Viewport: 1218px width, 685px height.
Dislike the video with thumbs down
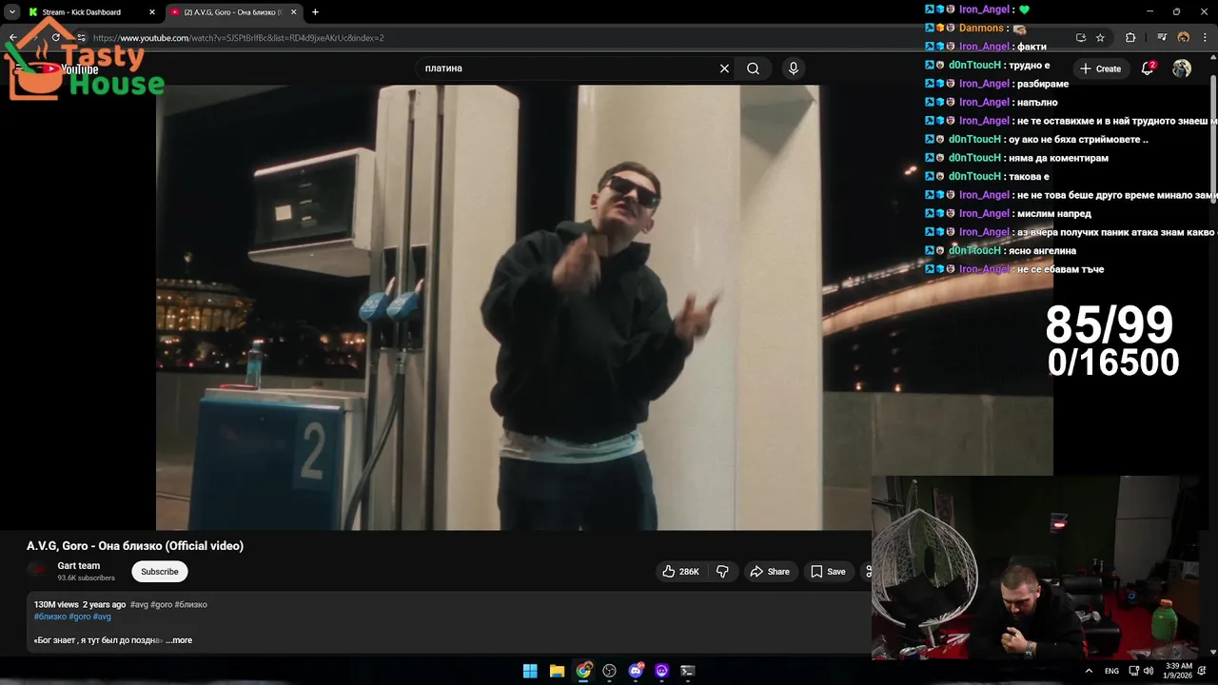[722, 572]
